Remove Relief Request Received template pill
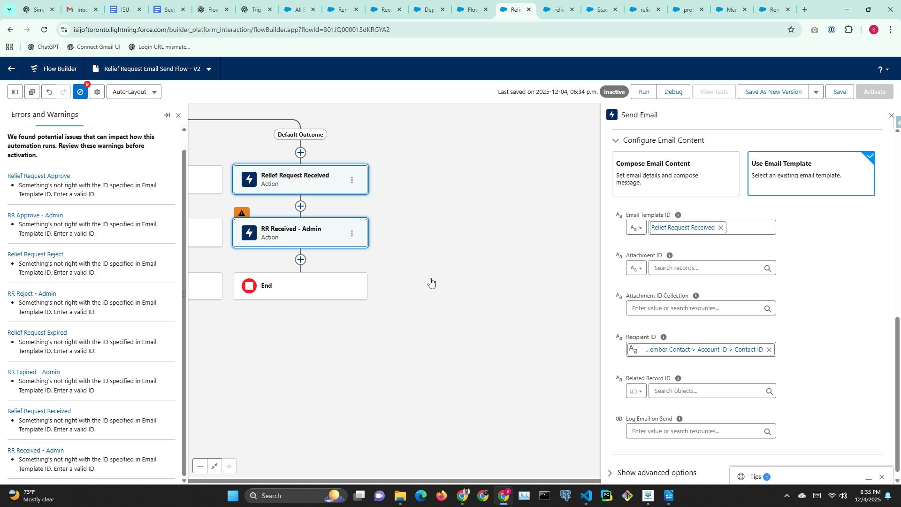 tap(721, 228)
